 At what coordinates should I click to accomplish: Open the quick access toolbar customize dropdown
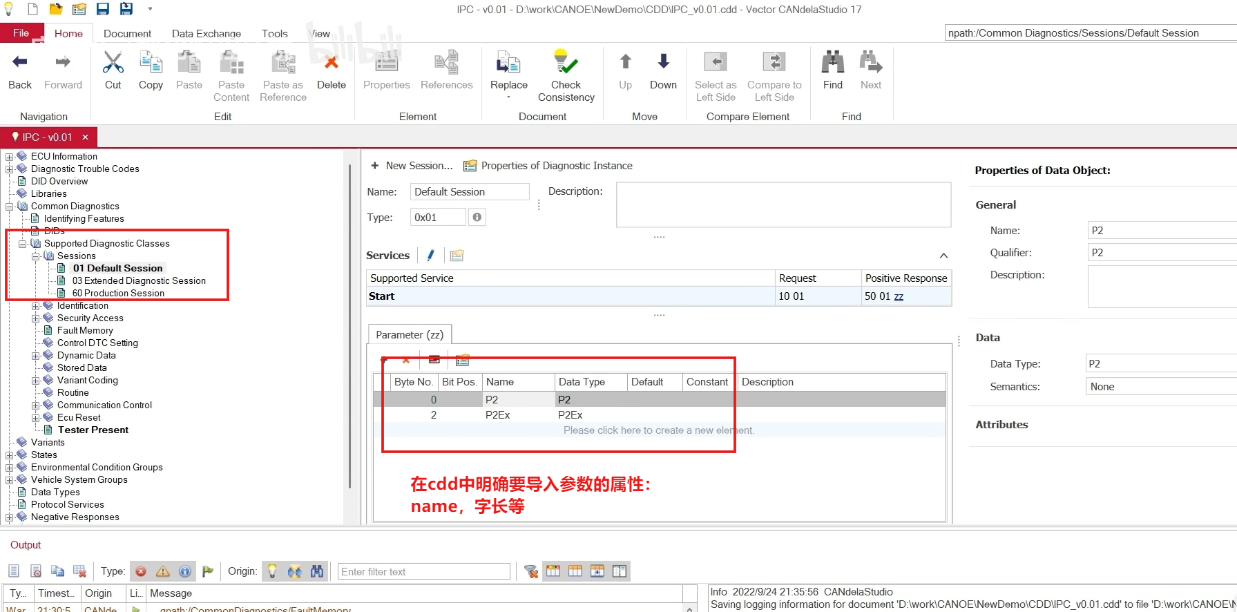click(x=150, y=9)
